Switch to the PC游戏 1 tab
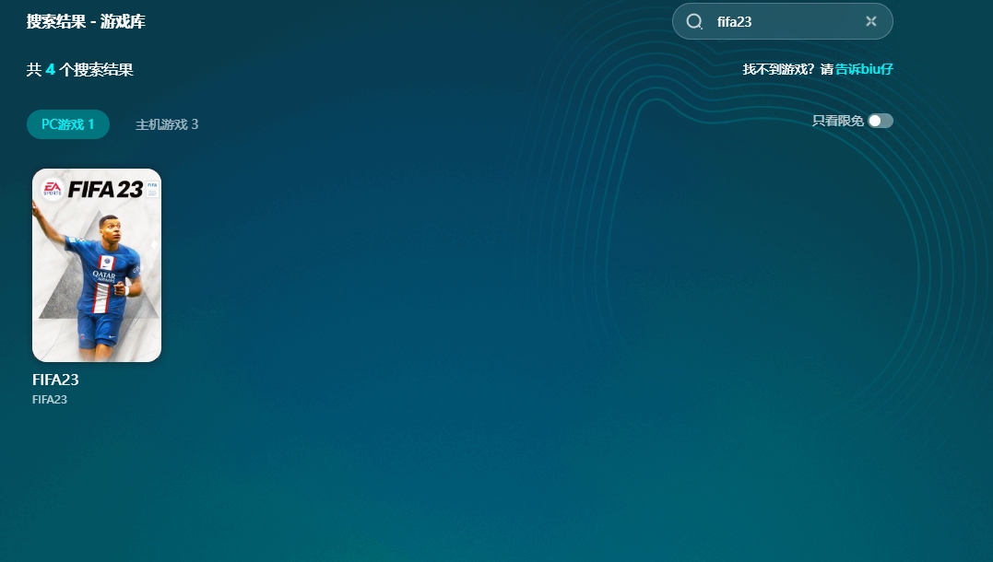993x562 pixels. point(68,124)
